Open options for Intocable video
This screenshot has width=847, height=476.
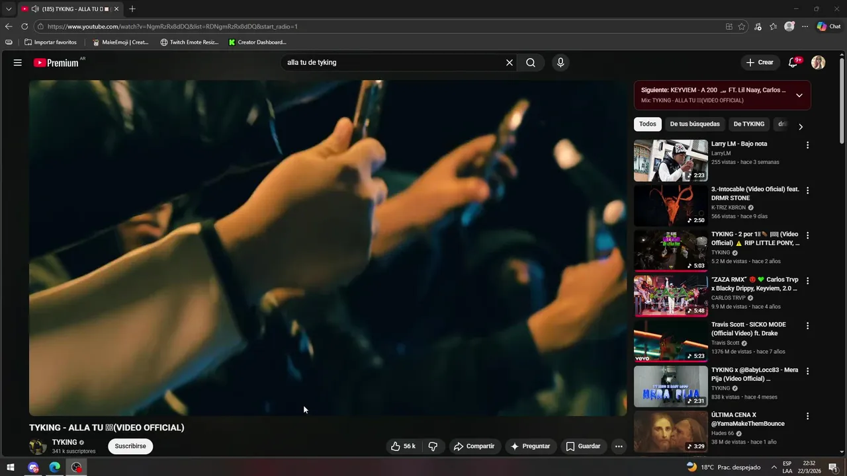807,190
